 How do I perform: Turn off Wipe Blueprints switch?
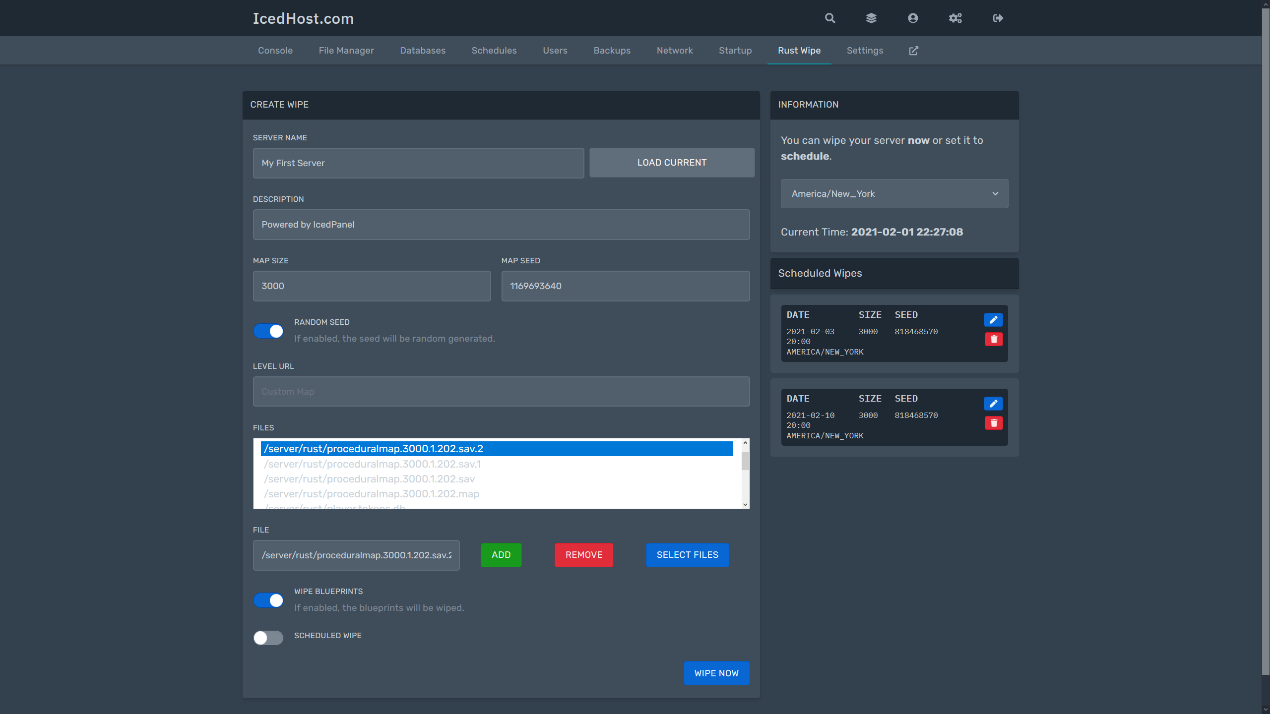point(268,600)
